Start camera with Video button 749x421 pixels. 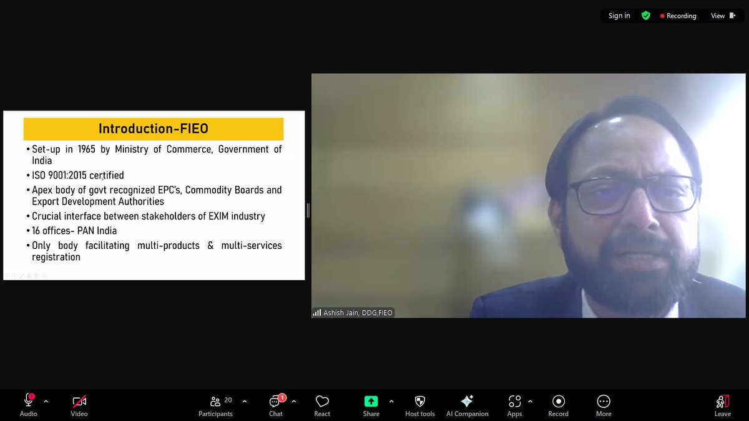79,405
